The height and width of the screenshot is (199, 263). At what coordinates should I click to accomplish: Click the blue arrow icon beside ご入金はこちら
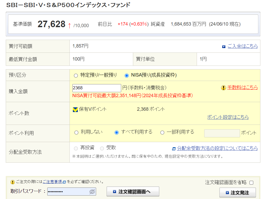coord(224,46)
